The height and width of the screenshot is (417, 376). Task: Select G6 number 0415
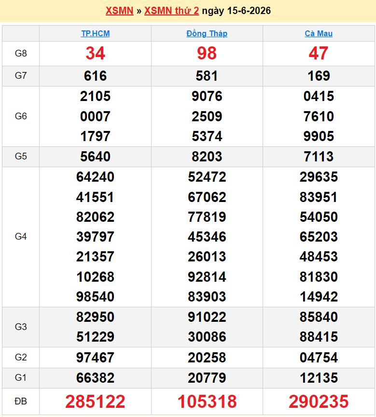[319, 96]
